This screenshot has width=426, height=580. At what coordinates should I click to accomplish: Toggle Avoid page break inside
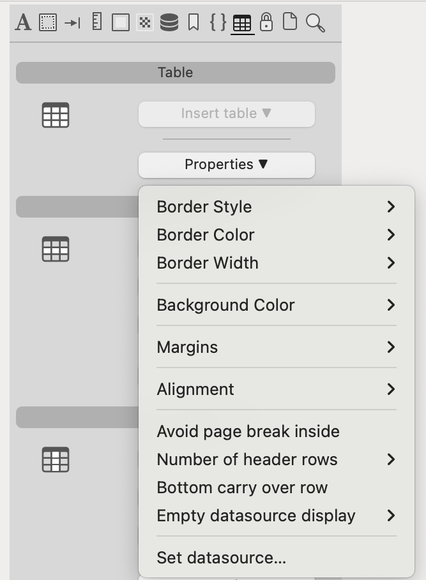pyautogui.click(x=248, y=431)
